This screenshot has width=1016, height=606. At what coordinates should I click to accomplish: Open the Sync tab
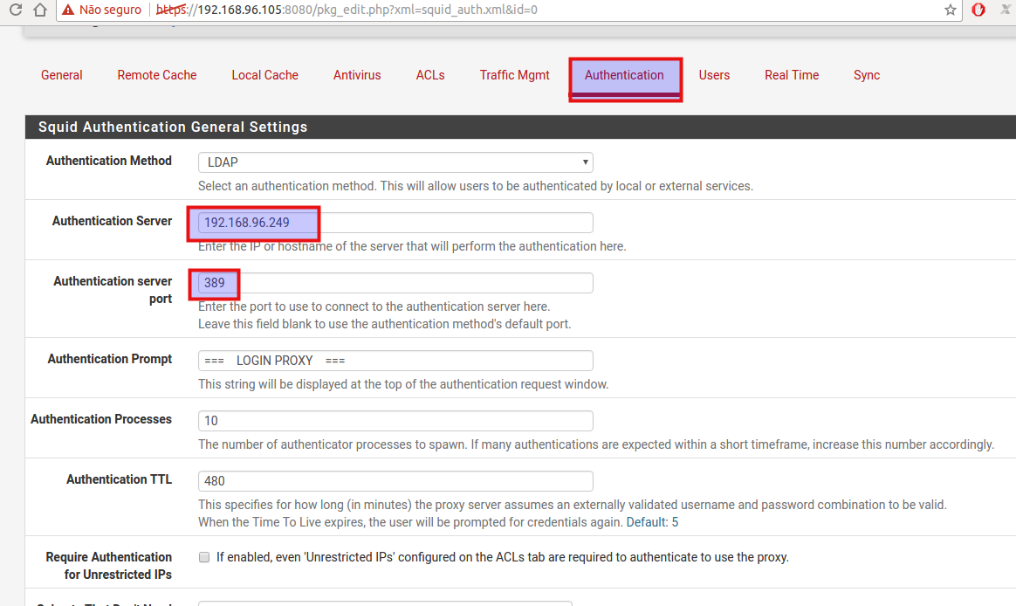[x=866, y=75]
